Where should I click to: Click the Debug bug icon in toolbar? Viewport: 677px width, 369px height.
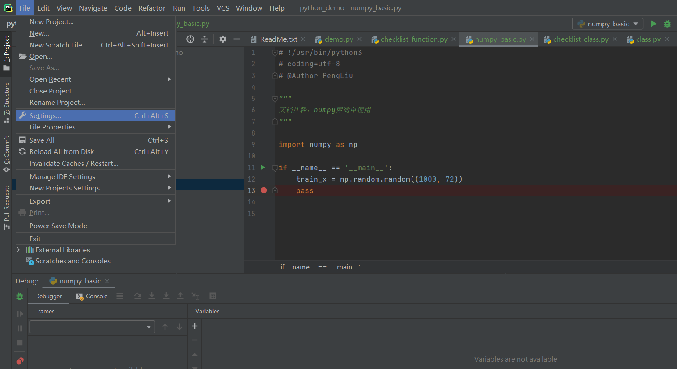click(x=667, y=24)
